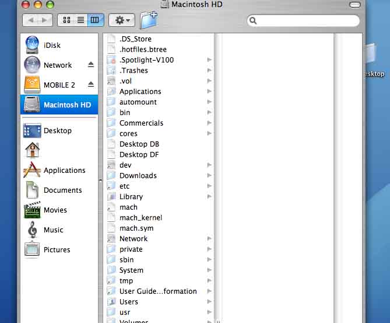390x323 pixels.
Task: Go back with the left arrow button
Action: click(30, 20)
